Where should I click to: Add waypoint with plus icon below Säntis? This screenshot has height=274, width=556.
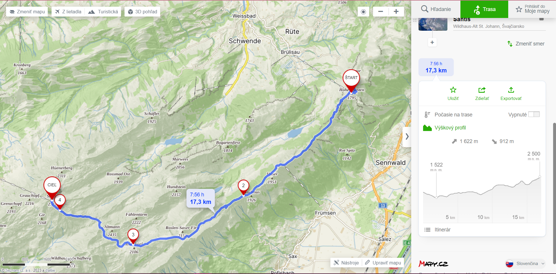tap(432, 42)
